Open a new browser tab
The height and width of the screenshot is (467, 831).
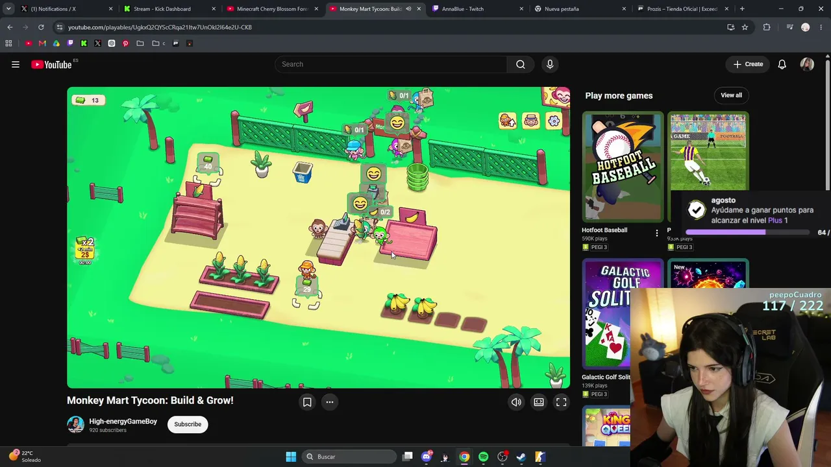pos(742,9)
